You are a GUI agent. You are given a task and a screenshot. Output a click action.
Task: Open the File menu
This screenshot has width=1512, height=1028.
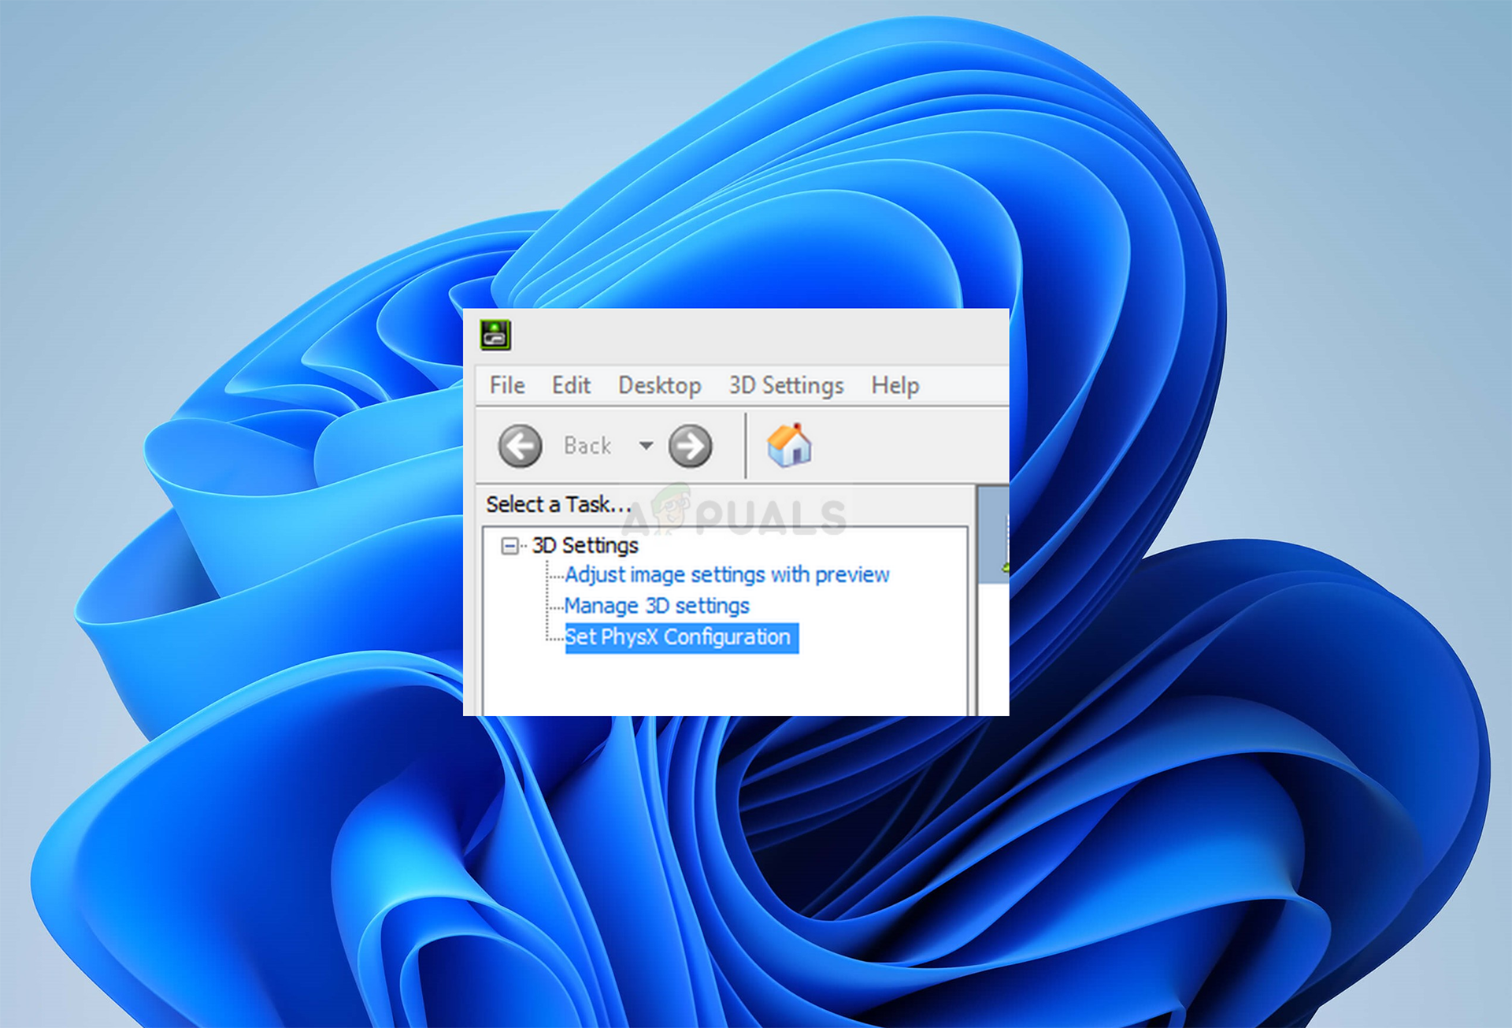click(506, 385)
